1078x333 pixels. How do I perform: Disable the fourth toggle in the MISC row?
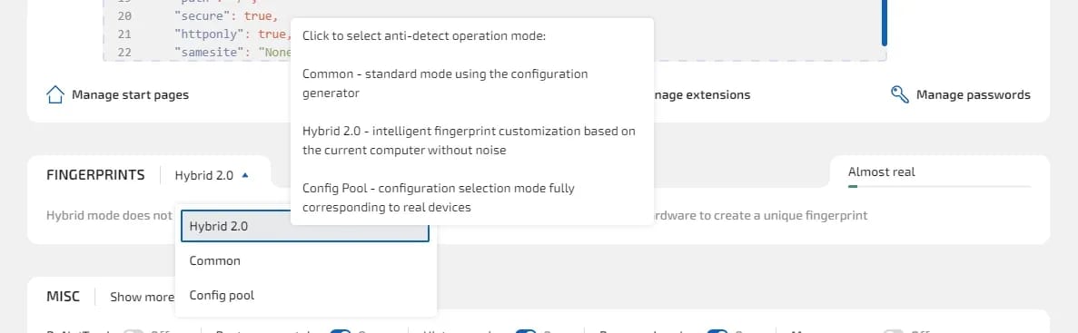tap(717, 331)
